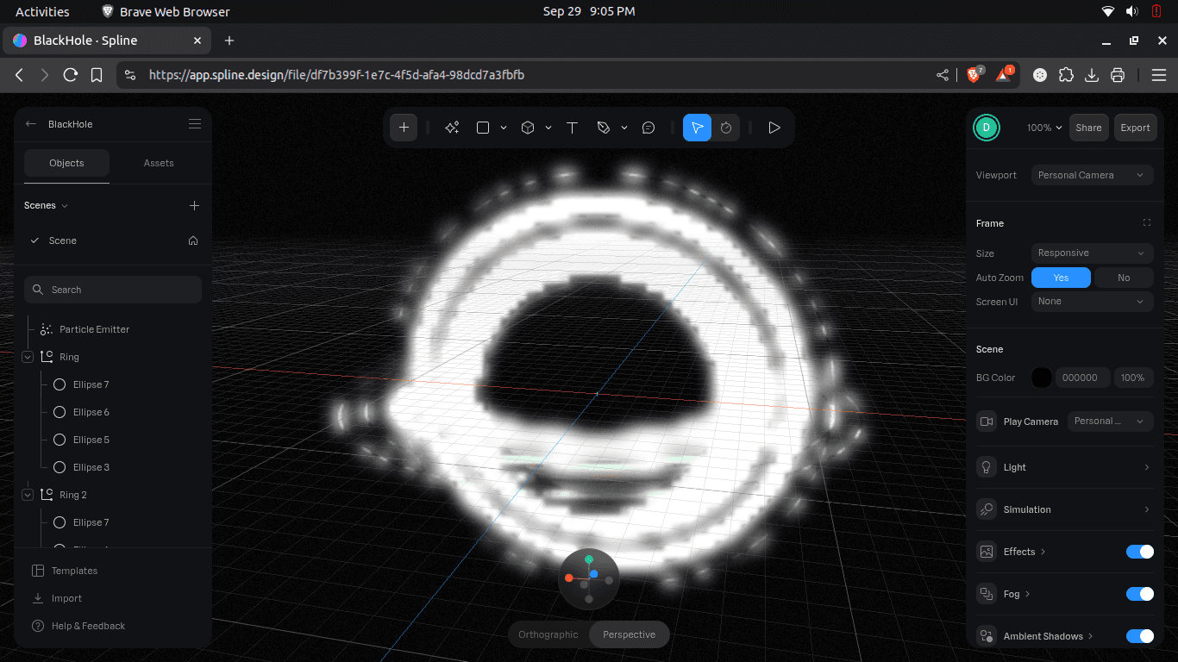Viewport: 1178px width, 662px height.
Task: Open the AI sparkle tool in toolbar
Action: (452, 127)
